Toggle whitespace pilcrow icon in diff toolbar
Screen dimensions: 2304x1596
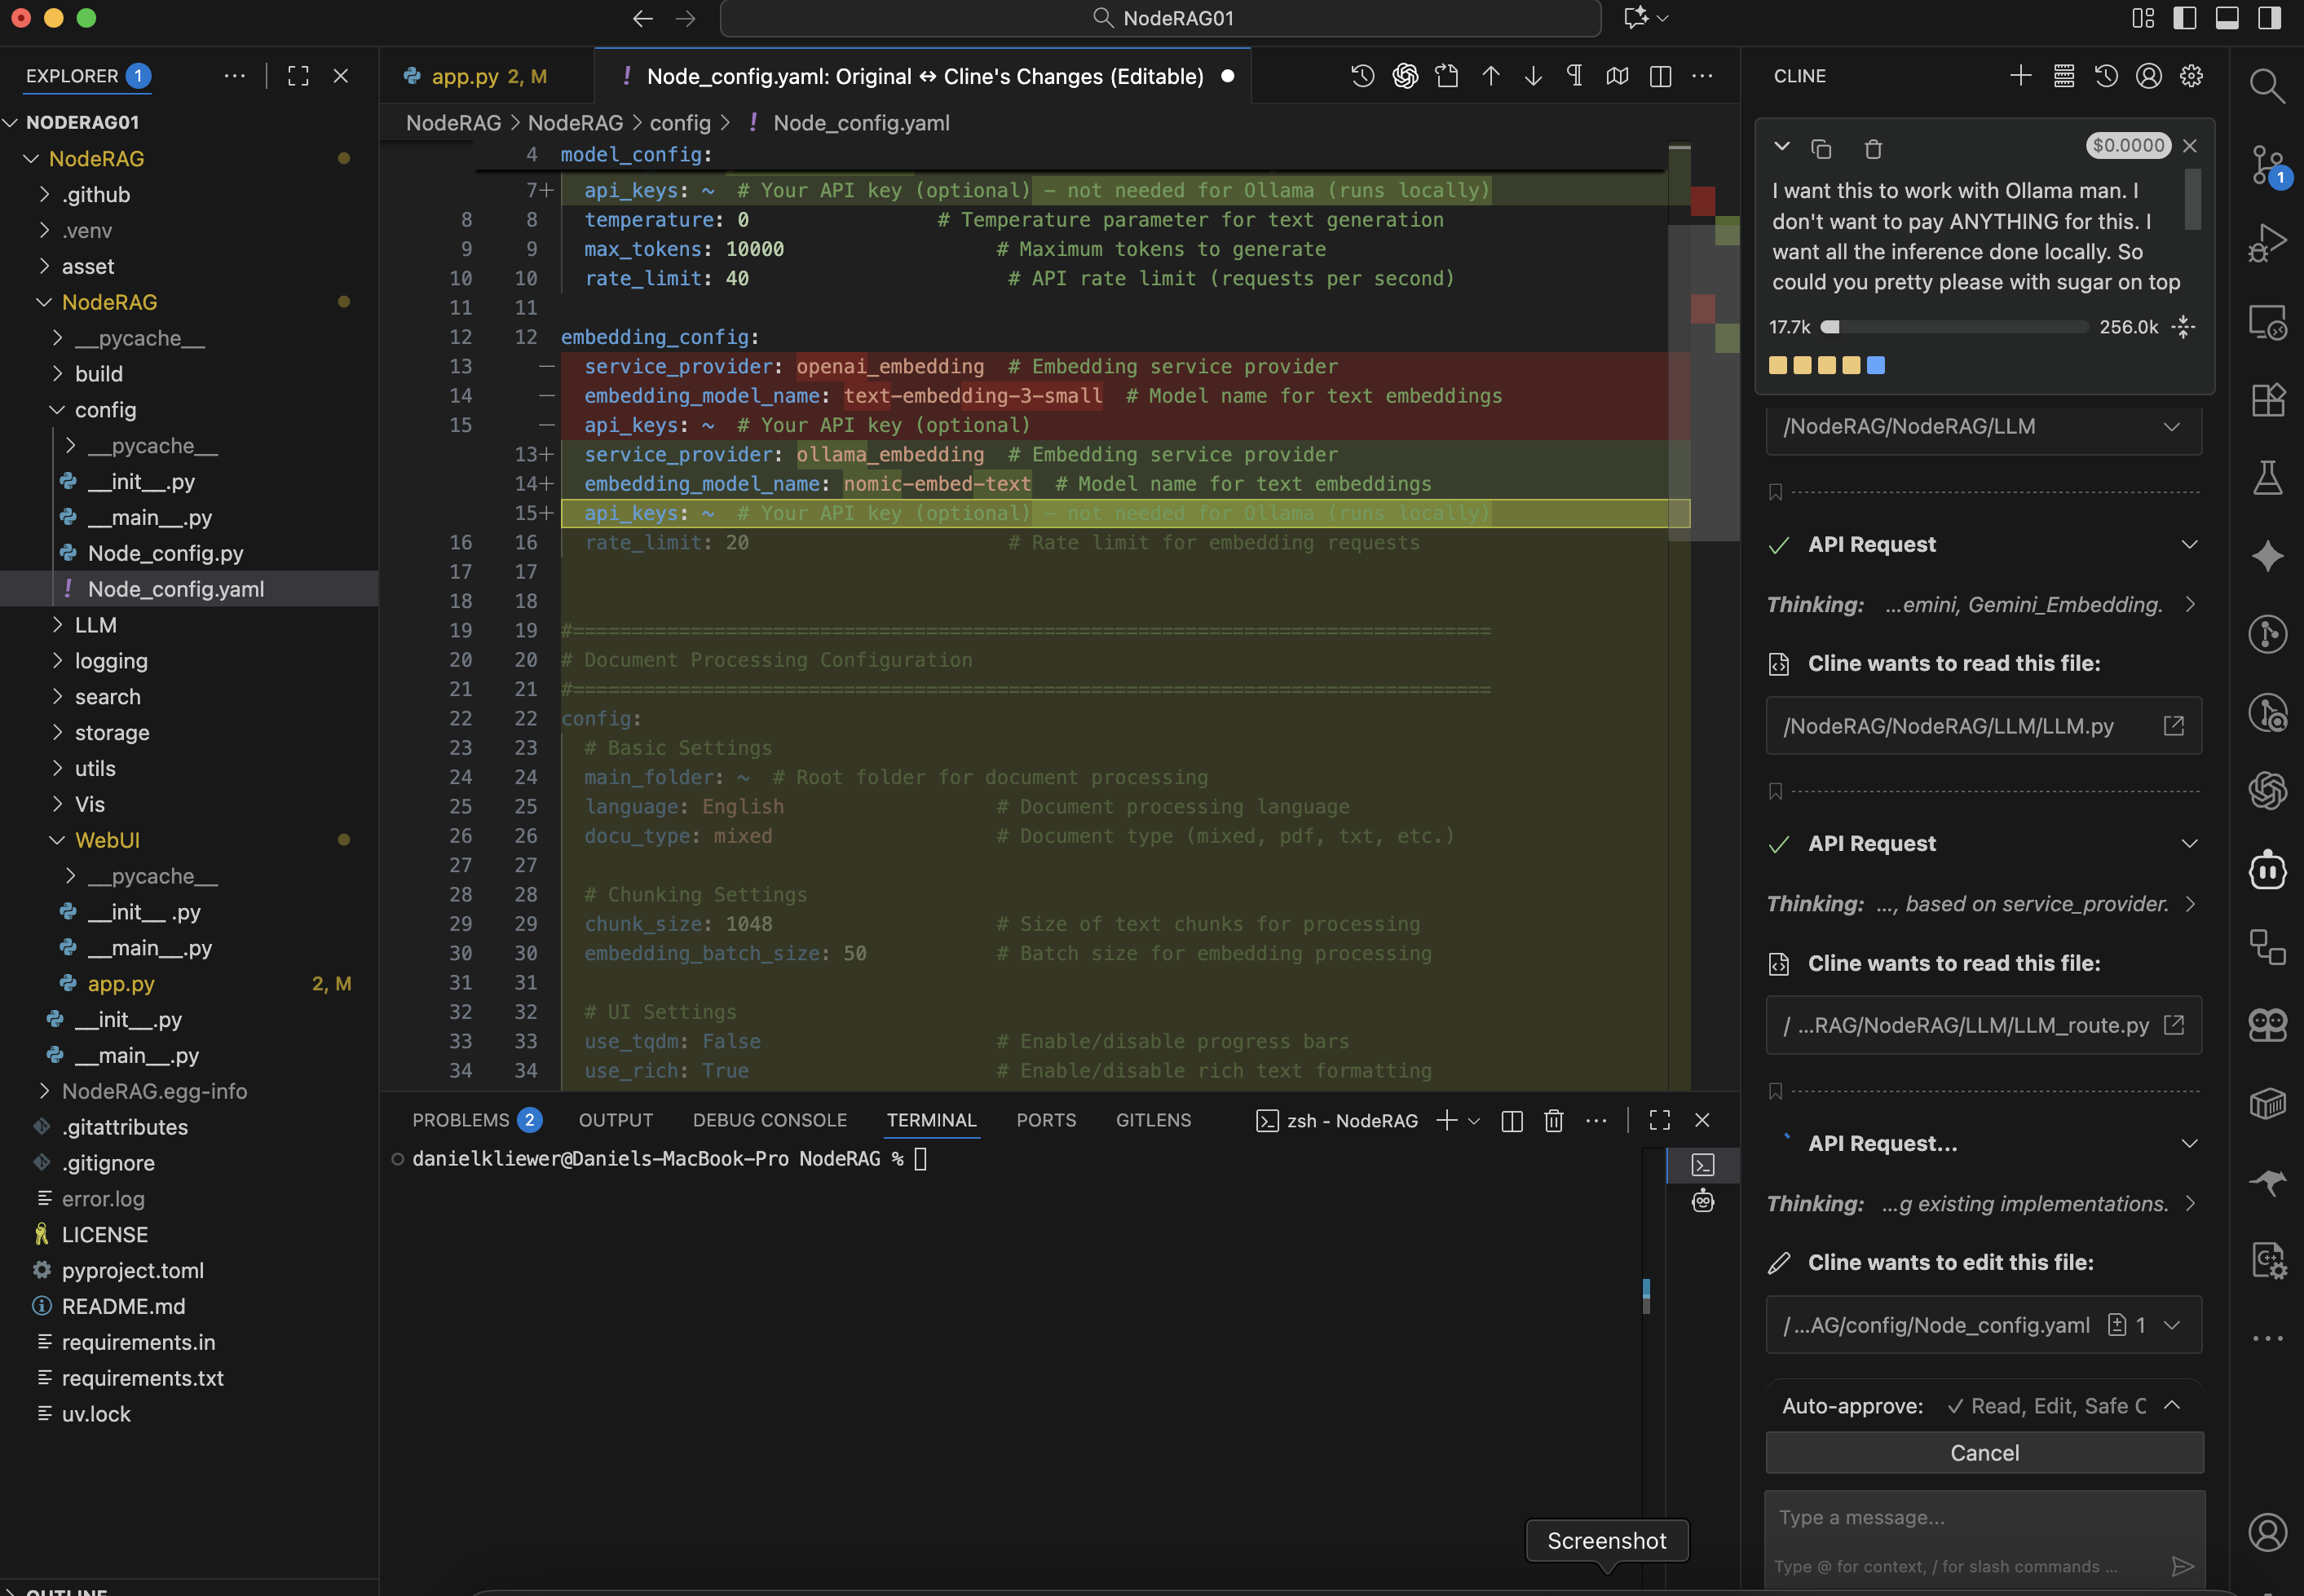tap(1574, 76)
